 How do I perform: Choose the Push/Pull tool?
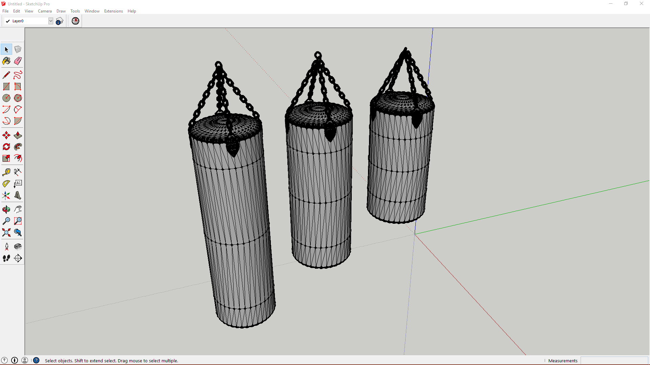pyautogui.click(x=18, y=136)
